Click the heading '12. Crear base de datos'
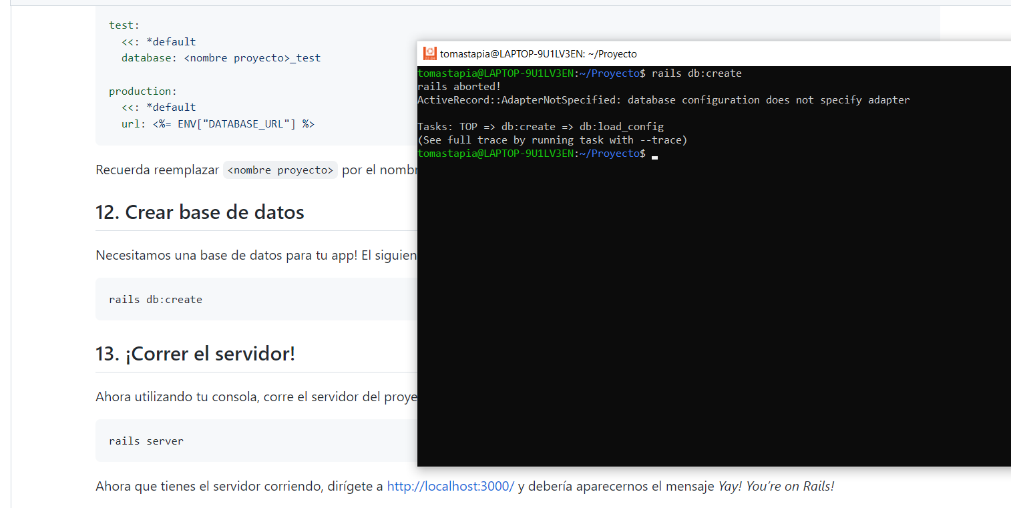 click(199, 212)
